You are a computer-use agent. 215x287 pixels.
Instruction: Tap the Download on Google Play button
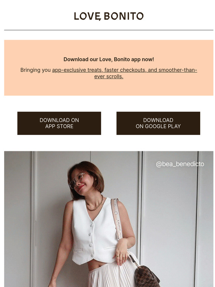158,123
